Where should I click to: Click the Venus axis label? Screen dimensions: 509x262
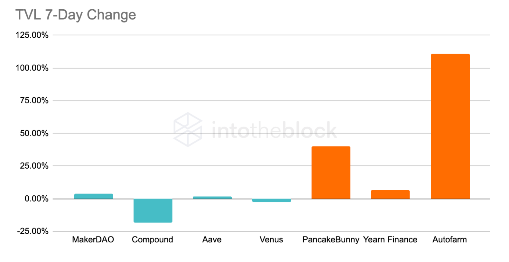(271, 239)
